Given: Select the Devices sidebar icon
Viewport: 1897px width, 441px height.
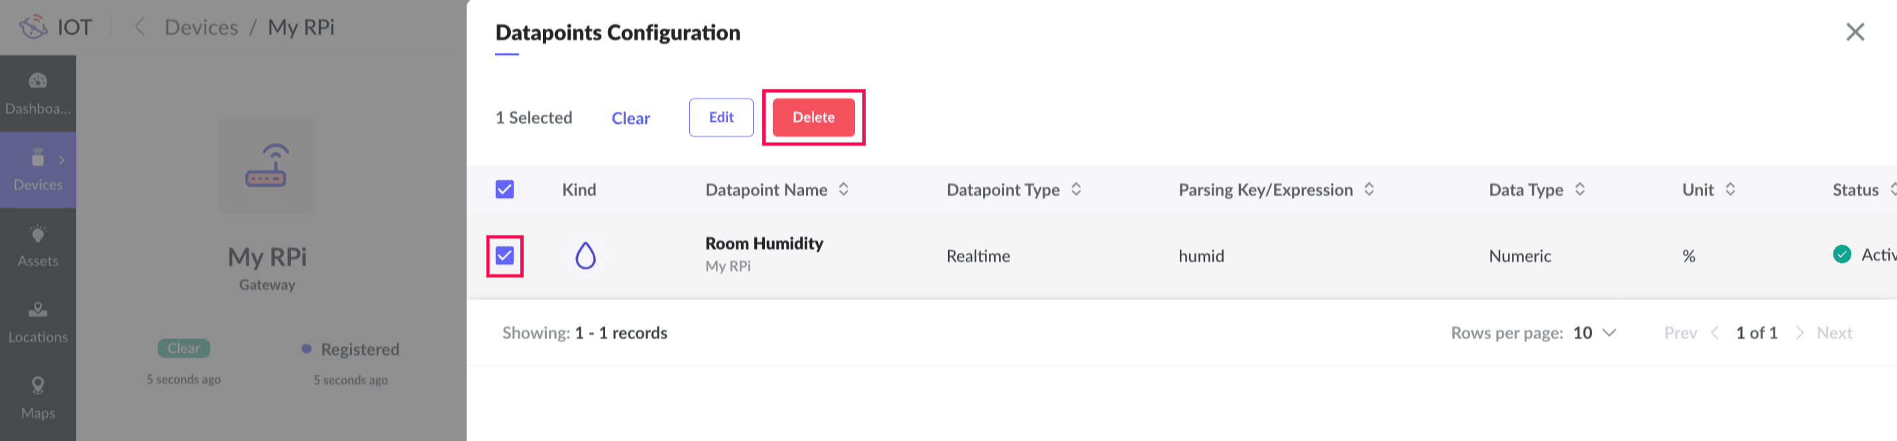Looking at the screenshot, I should click(x=38, y=157).
